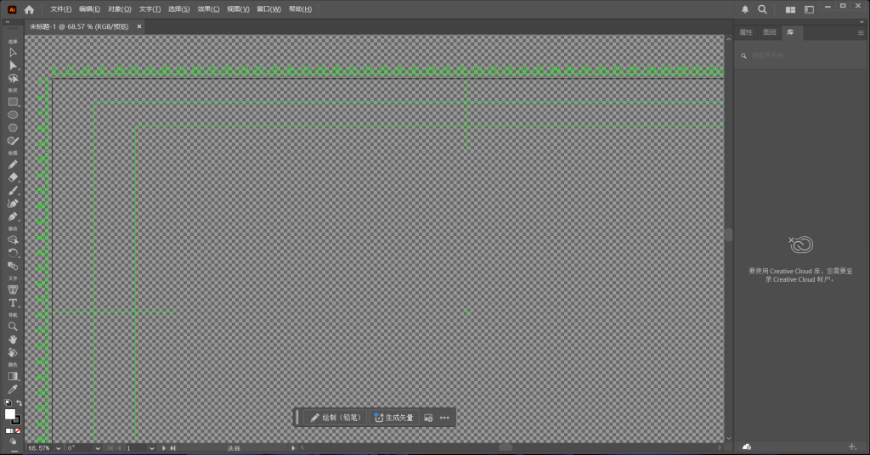Screen dimensions: 870x455
Task: Open the zoom level dropdown
Action: [x=59, y=448]
